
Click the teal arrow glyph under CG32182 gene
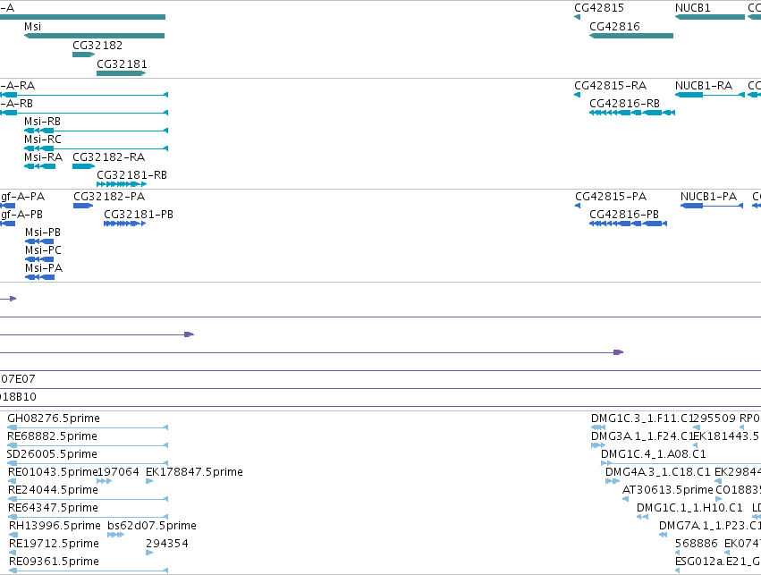tap(83, 55)
